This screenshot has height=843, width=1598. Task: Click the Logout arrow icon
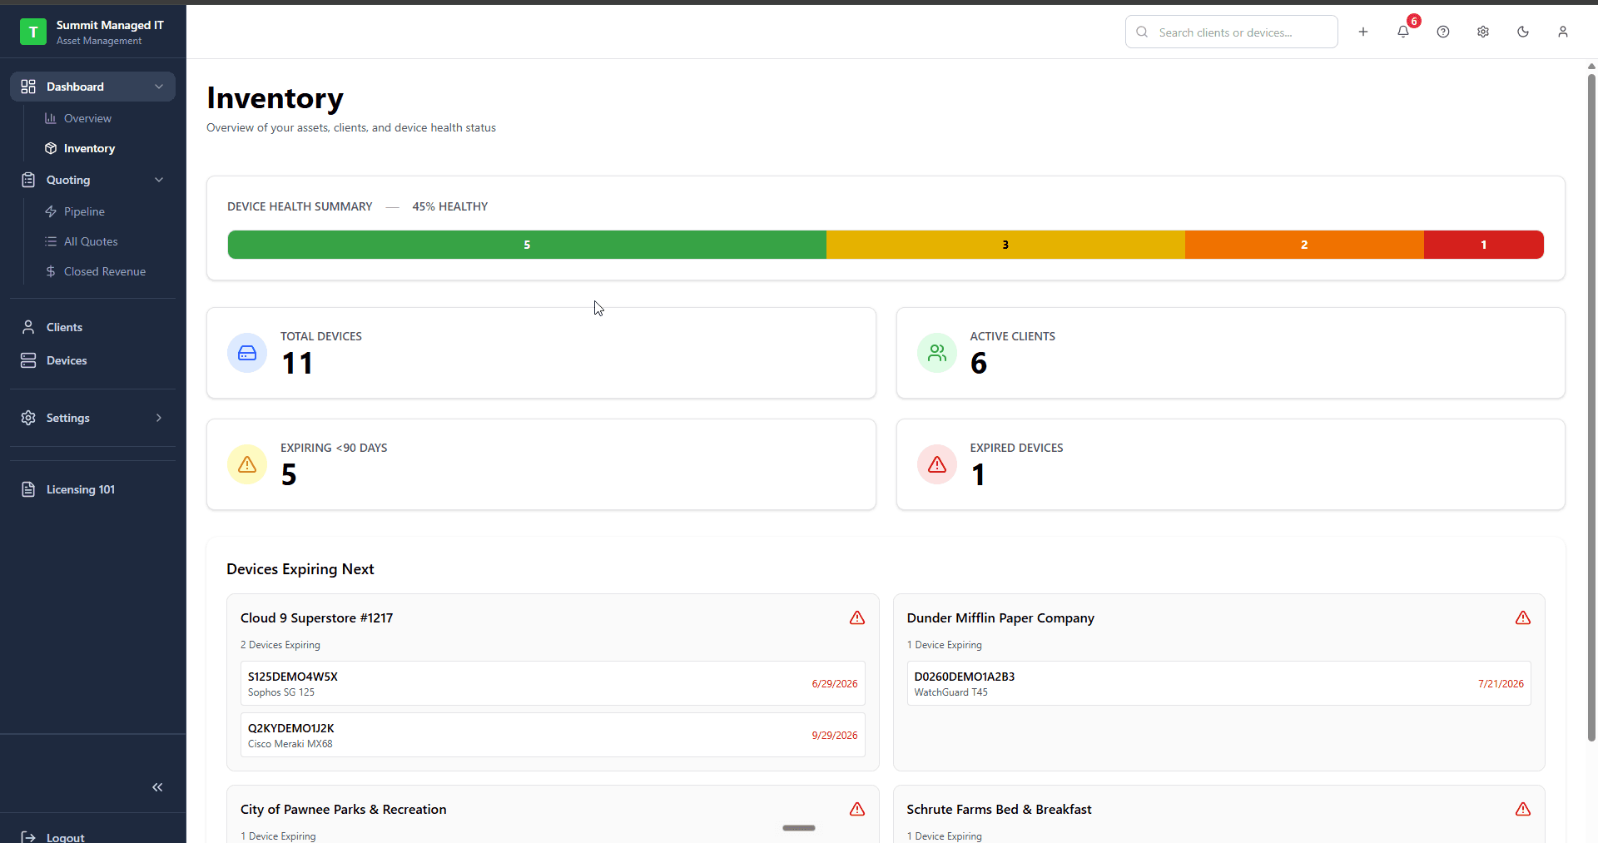28,836
